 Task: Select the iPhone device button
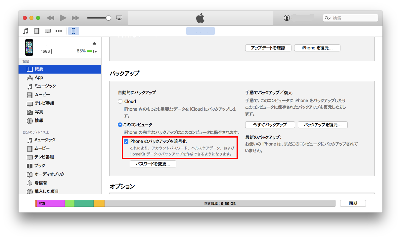(73, 31)
